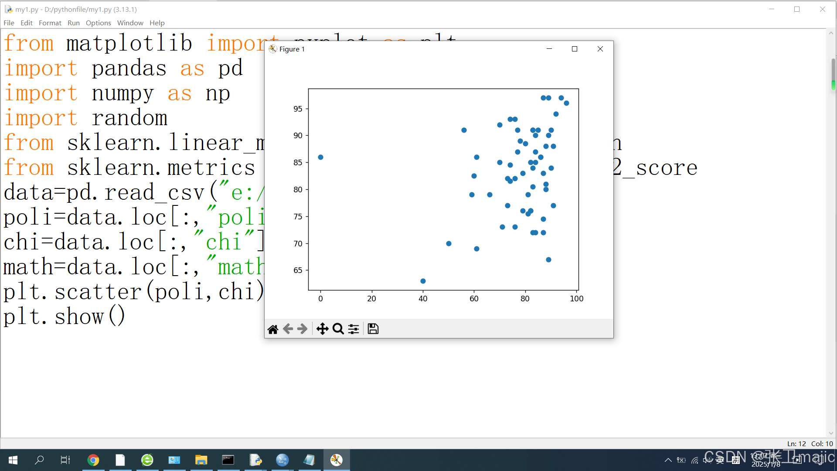Click the Windows Start button
Screen dimensions: 837x471
coord(13,460)
